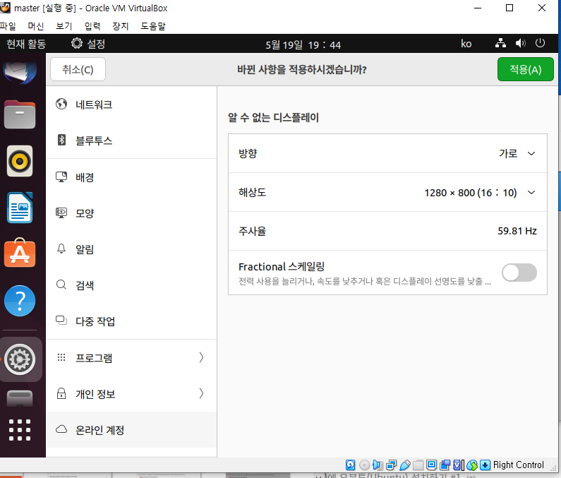This screenshot has height=478, width=561.
Task: Click the volume speaker icon in top bar
Action: (x=520, y=44)
